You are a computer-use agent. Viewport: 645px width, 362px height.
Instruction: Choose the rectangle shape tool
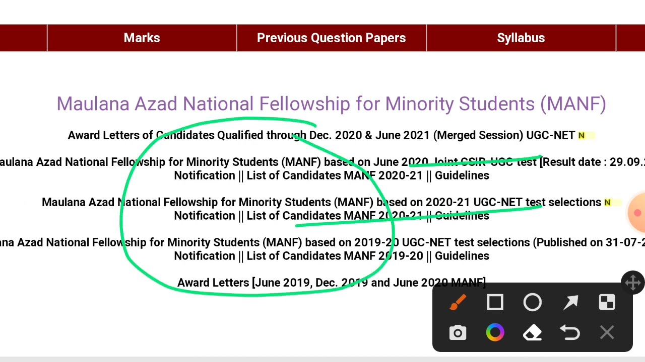tap(495, 303)
